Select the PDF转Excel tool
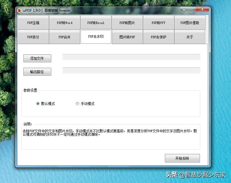 click(96, 22)
